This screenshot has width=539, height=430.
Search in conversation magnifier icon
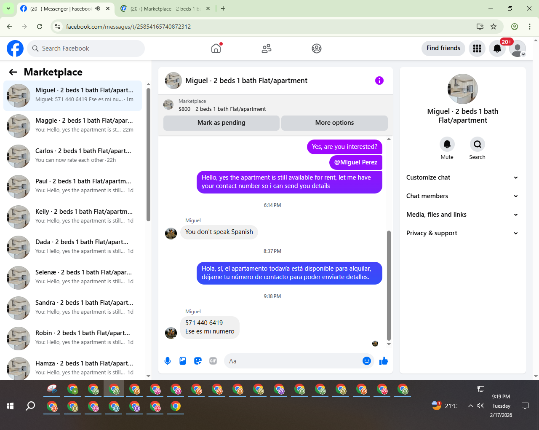point(478,144)
